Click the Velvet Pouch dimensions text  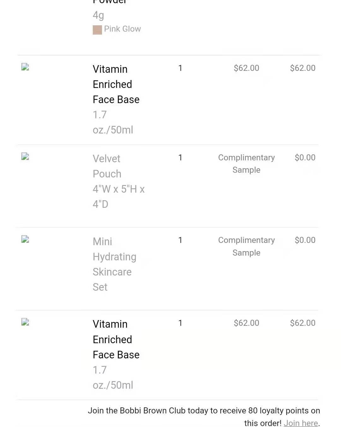point(118,196)
